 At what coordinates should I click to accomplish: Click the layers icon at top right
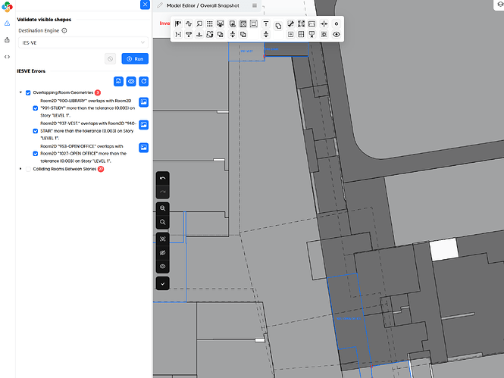pyautogui.click(x=499, y=5)
